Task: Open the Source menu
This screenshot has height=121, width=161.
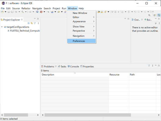Action: point(16,9)
